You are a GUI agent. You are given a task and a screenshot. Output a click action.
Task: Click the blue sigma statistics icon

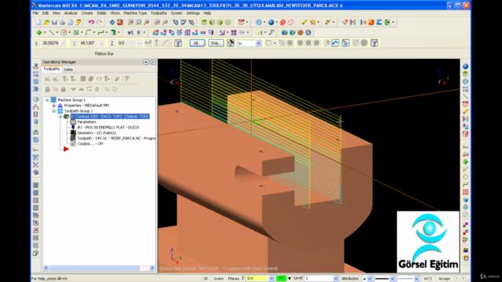pos(379,22)
